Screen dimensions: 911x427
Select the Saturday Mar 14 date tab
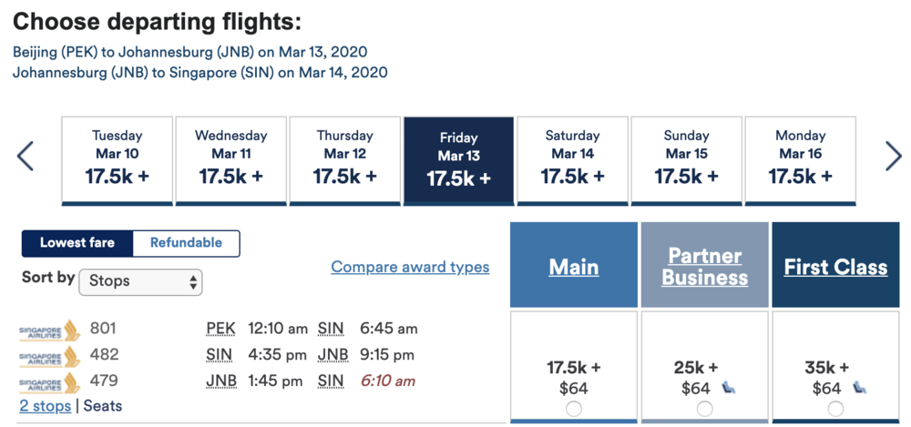573,159
